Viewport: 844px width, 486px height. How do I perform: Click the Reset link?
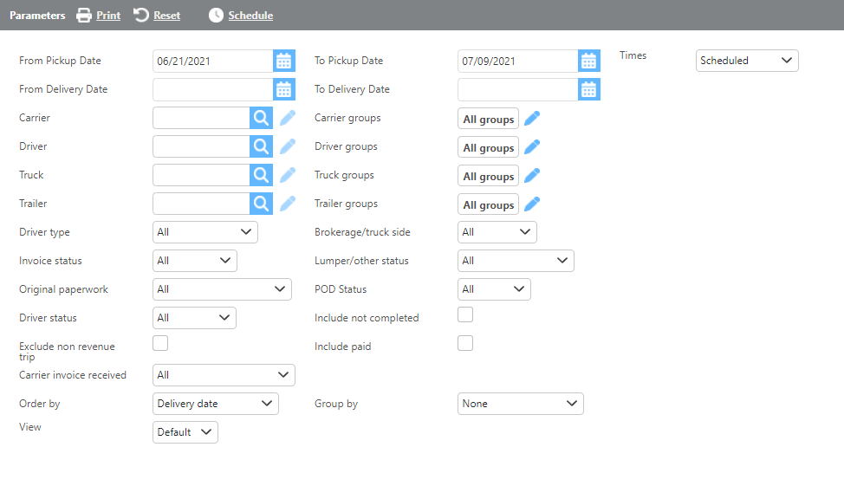coord(158,16)
